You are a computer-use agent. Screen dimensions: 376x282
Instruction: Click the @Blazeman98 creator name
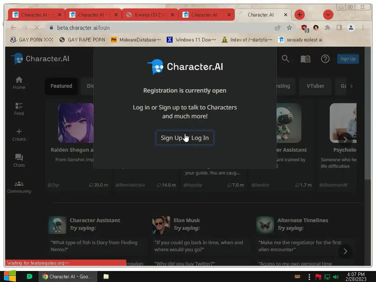click(333, 185)
